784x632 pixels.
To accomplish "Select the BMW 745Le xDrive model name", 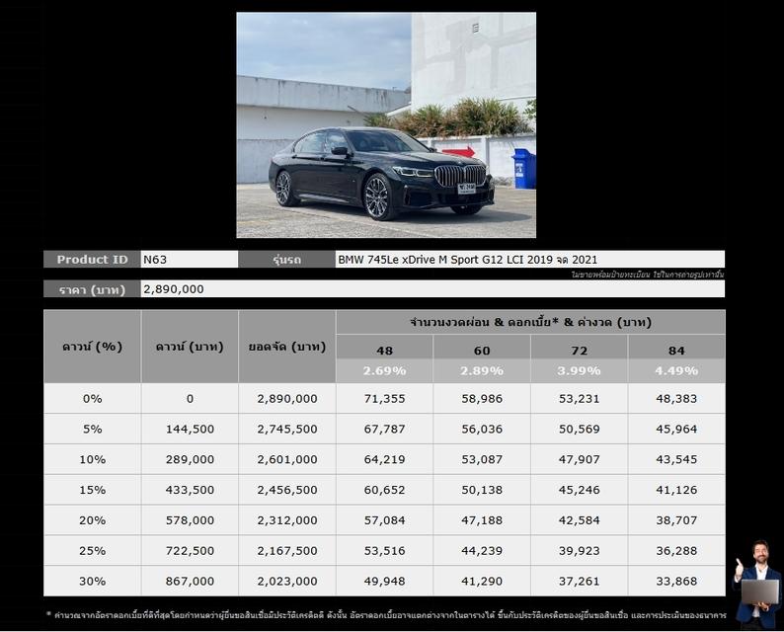I will point(467,260).
